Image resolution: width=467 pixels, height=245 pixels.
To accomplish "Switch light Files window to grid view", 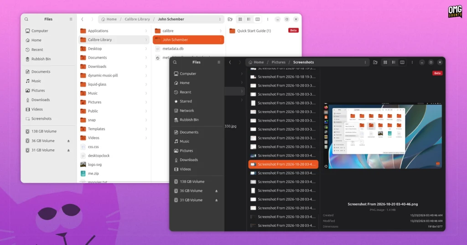I will coord(240,19).
